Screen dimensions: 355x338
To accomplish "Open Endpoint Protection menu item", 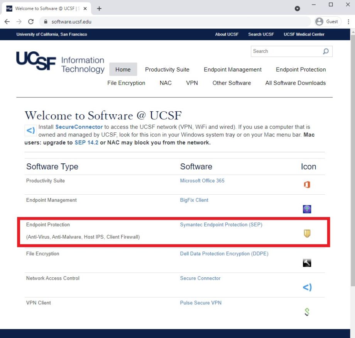I will coord(301,70).
